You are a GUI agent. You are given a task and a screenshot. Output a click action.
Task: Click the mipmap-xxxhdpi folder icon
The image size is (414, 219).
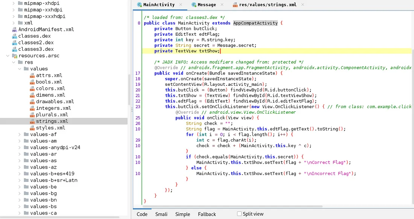20,16
